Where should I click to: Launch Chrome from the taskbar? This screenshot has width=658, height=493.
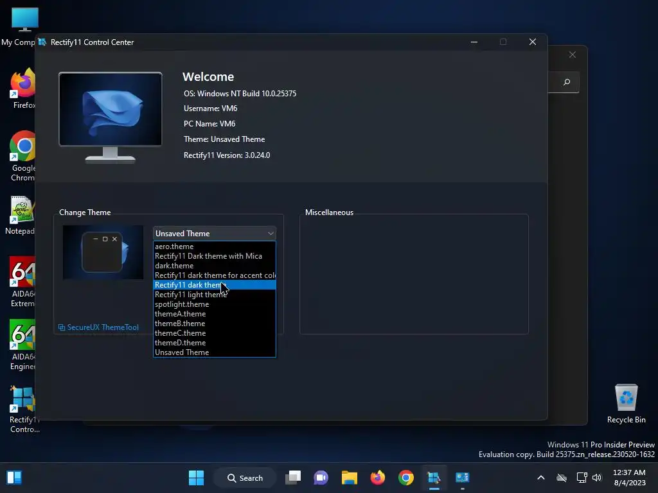(x=406, y=478)
